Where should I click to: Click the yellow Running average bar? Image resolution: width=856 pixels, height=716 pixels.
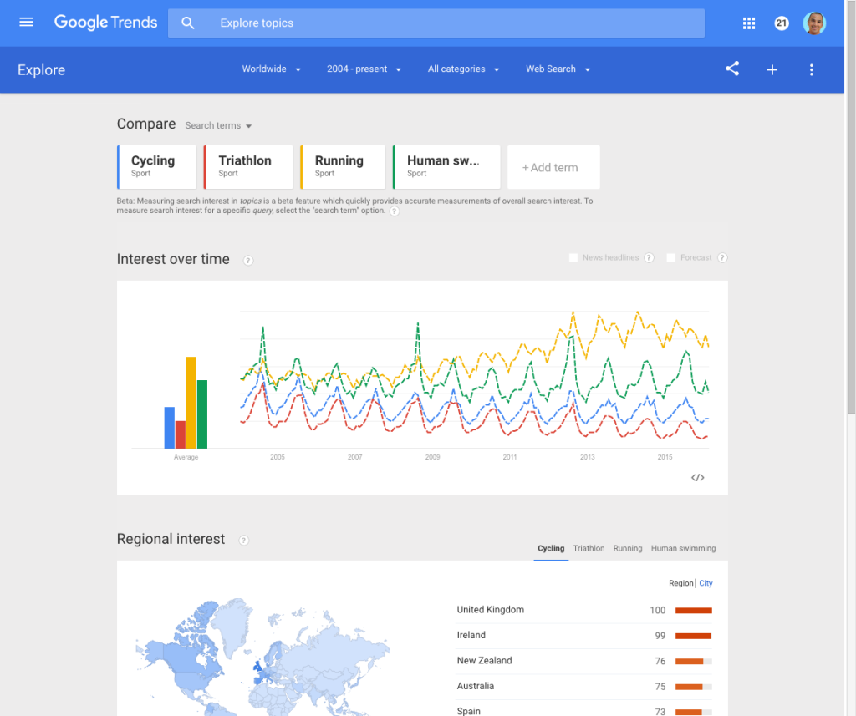191,403
